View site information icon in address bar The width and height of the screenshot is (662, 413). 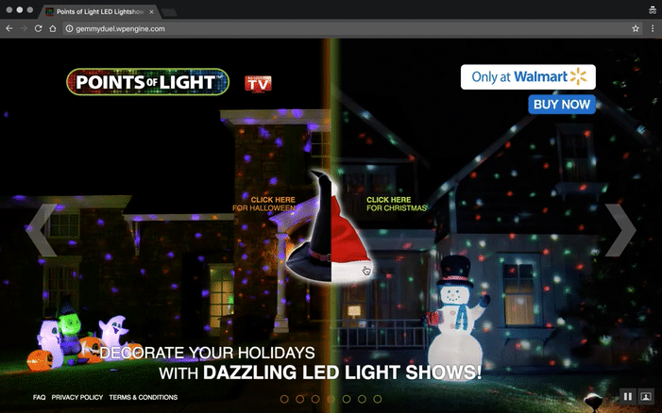[x=69, y=28]
